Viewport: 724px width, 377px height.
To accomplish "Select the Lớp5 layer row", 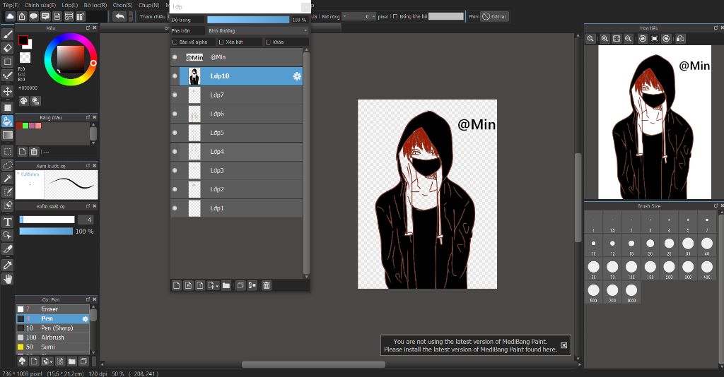I will [236, 133].
